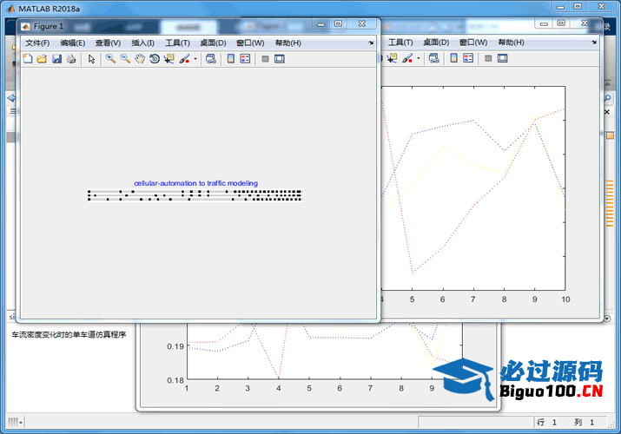Screen dimensions: 621x434
Task: Toggle the Pan hand tool in Figure 1
Action: point(139,59)
